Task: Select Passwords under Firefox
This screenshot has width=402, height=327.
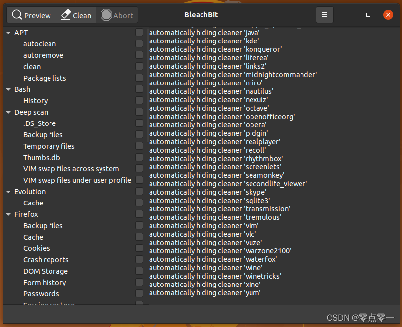Action: 41,293
